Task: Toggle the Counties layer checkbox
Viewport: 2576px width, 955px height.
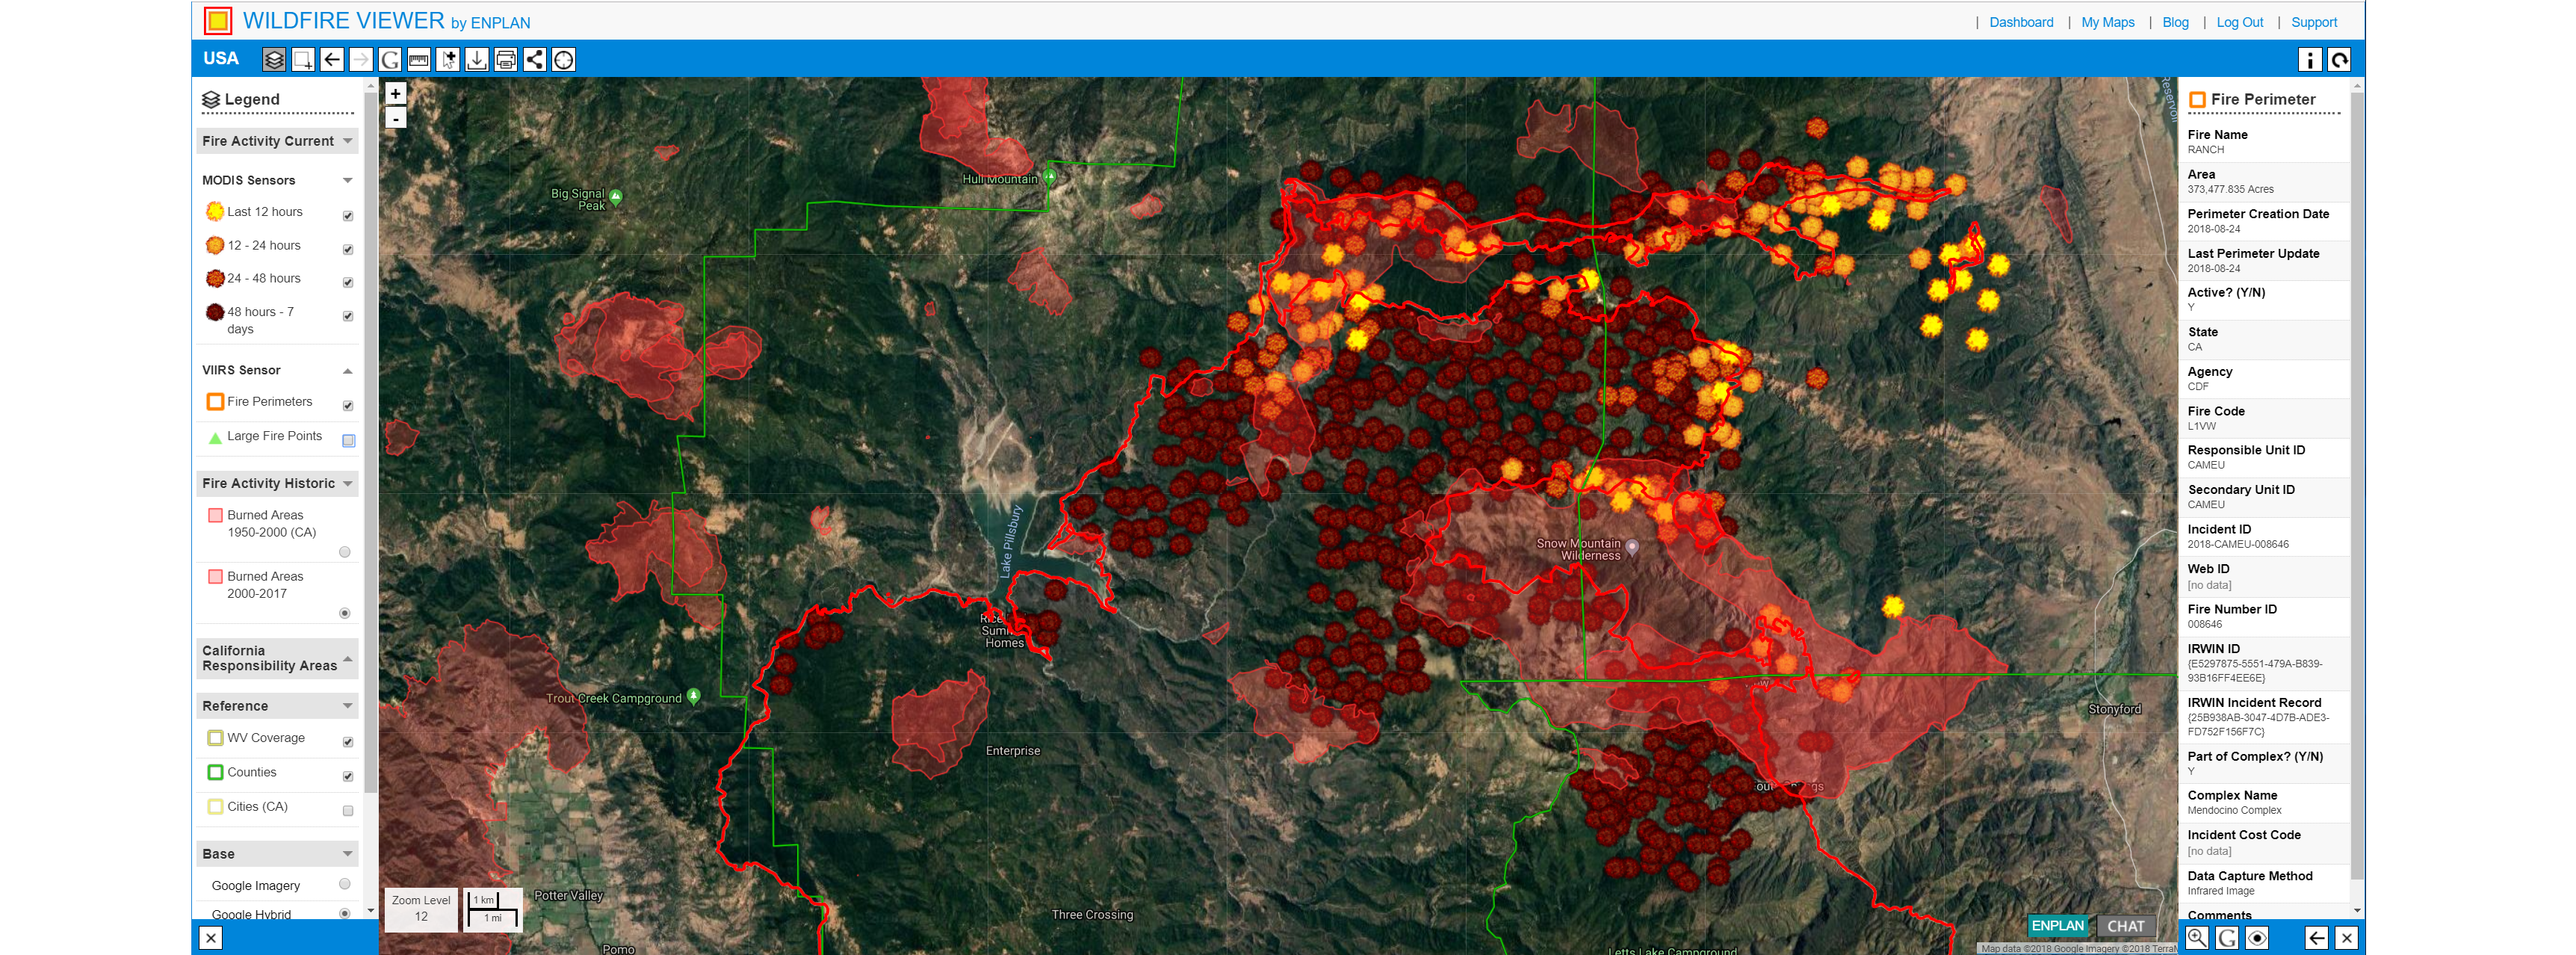Action: 348,776
